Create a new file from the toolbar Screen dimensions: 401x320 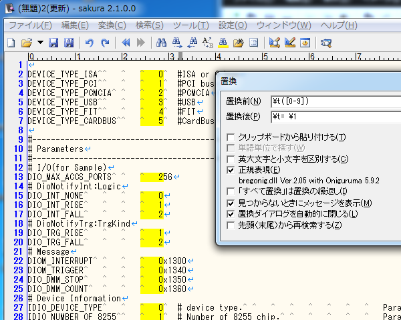click(x=11, y=43)
